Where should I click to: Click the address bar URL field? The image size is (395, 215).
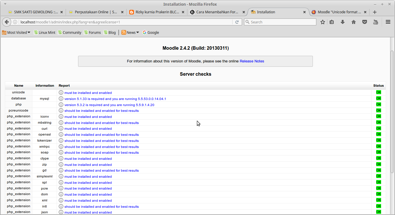pyautogui.click(x=126, y=22)
